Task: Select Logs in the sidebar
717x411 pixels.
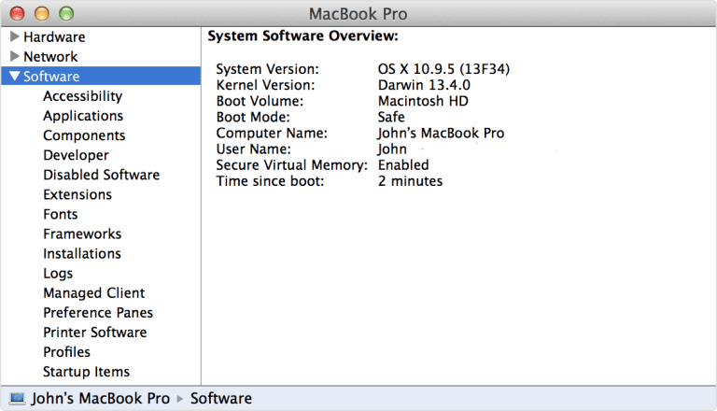Action: (x=58, y=274)
